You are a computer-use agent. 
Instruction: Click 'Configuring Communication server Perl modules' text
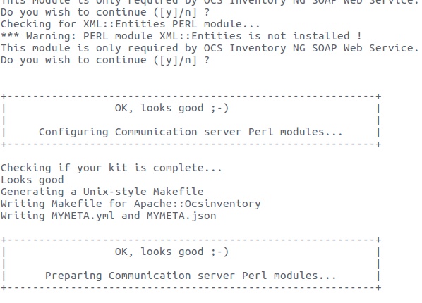pyautogui.click(x=191, y=132)
